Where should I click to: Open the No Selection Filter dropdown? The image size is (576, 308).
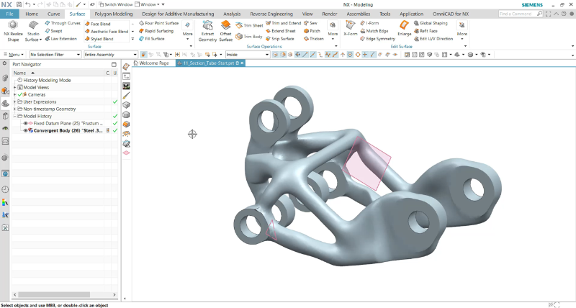[55, 54]
